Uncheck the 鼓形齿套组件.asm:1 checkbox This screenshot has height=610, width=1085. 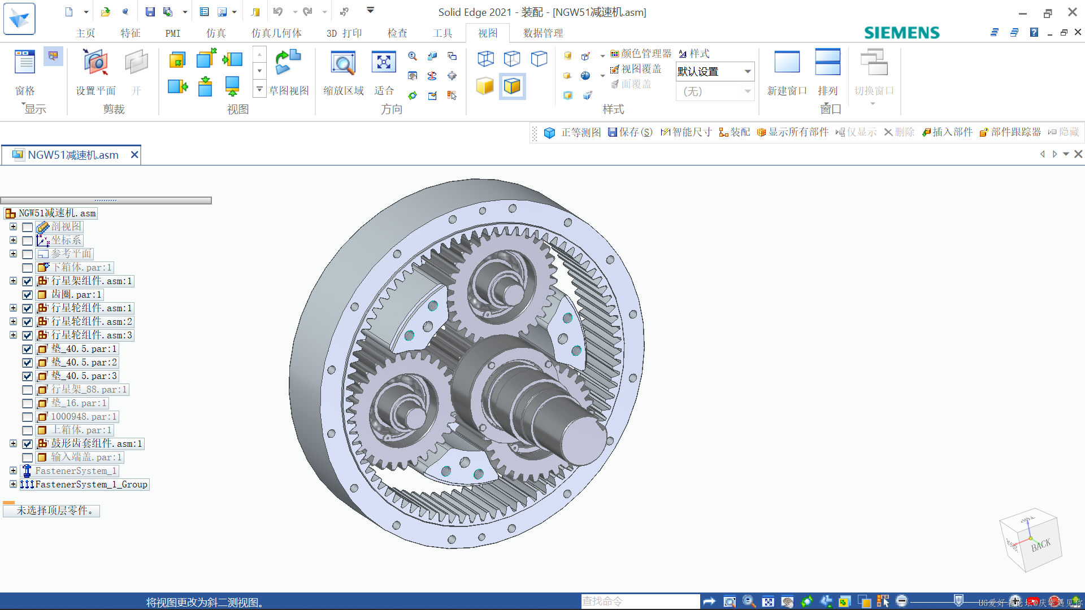coord(27,444)
